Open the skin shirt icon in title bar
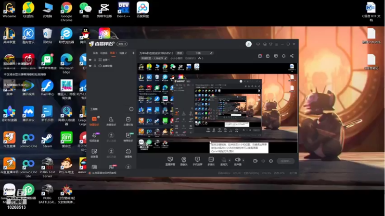 coord(270,44)
